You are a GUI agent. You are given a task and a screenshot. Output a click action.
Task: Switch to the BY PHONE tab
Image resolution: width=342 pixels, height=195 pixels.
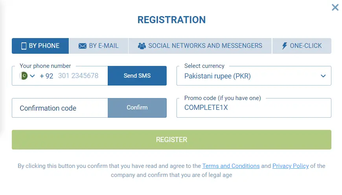(x=40, y=46)
